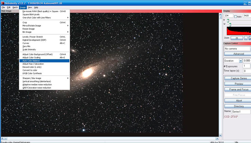Choose Levels / Power Stretch menu item

[x=44, y=37]
